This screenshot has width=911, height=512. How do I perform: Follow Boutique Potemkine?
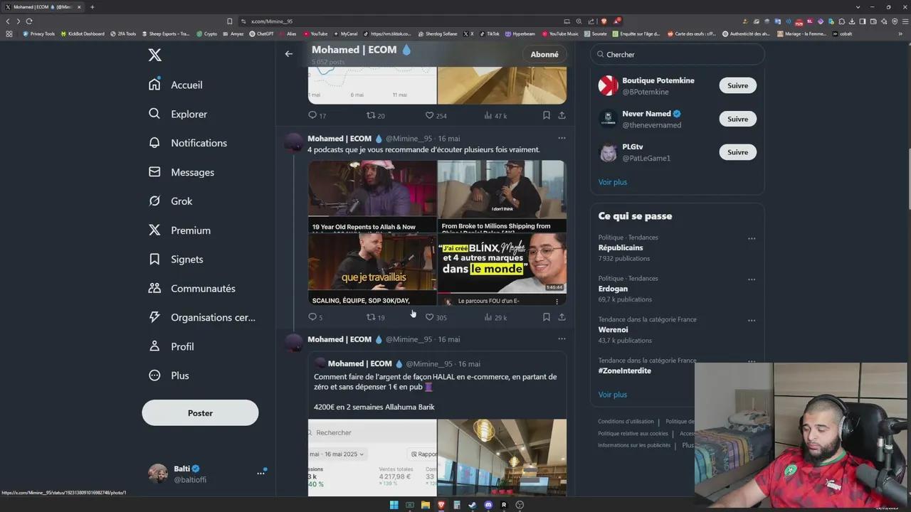click(737, 85)
